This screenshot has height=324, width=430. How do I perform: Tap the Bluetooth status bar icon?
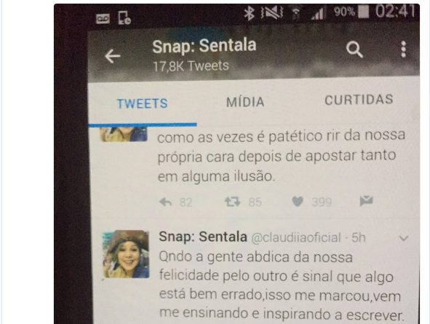249,13
